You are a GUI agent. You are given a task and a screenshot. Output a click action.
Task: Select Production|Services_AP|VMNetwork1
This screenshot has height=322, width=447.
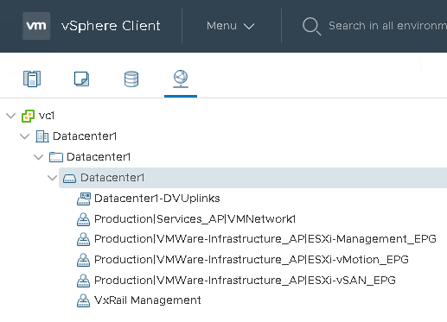(x=195, y=219)
